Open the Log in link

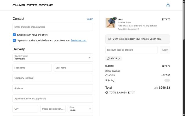(x=90, y=19)
